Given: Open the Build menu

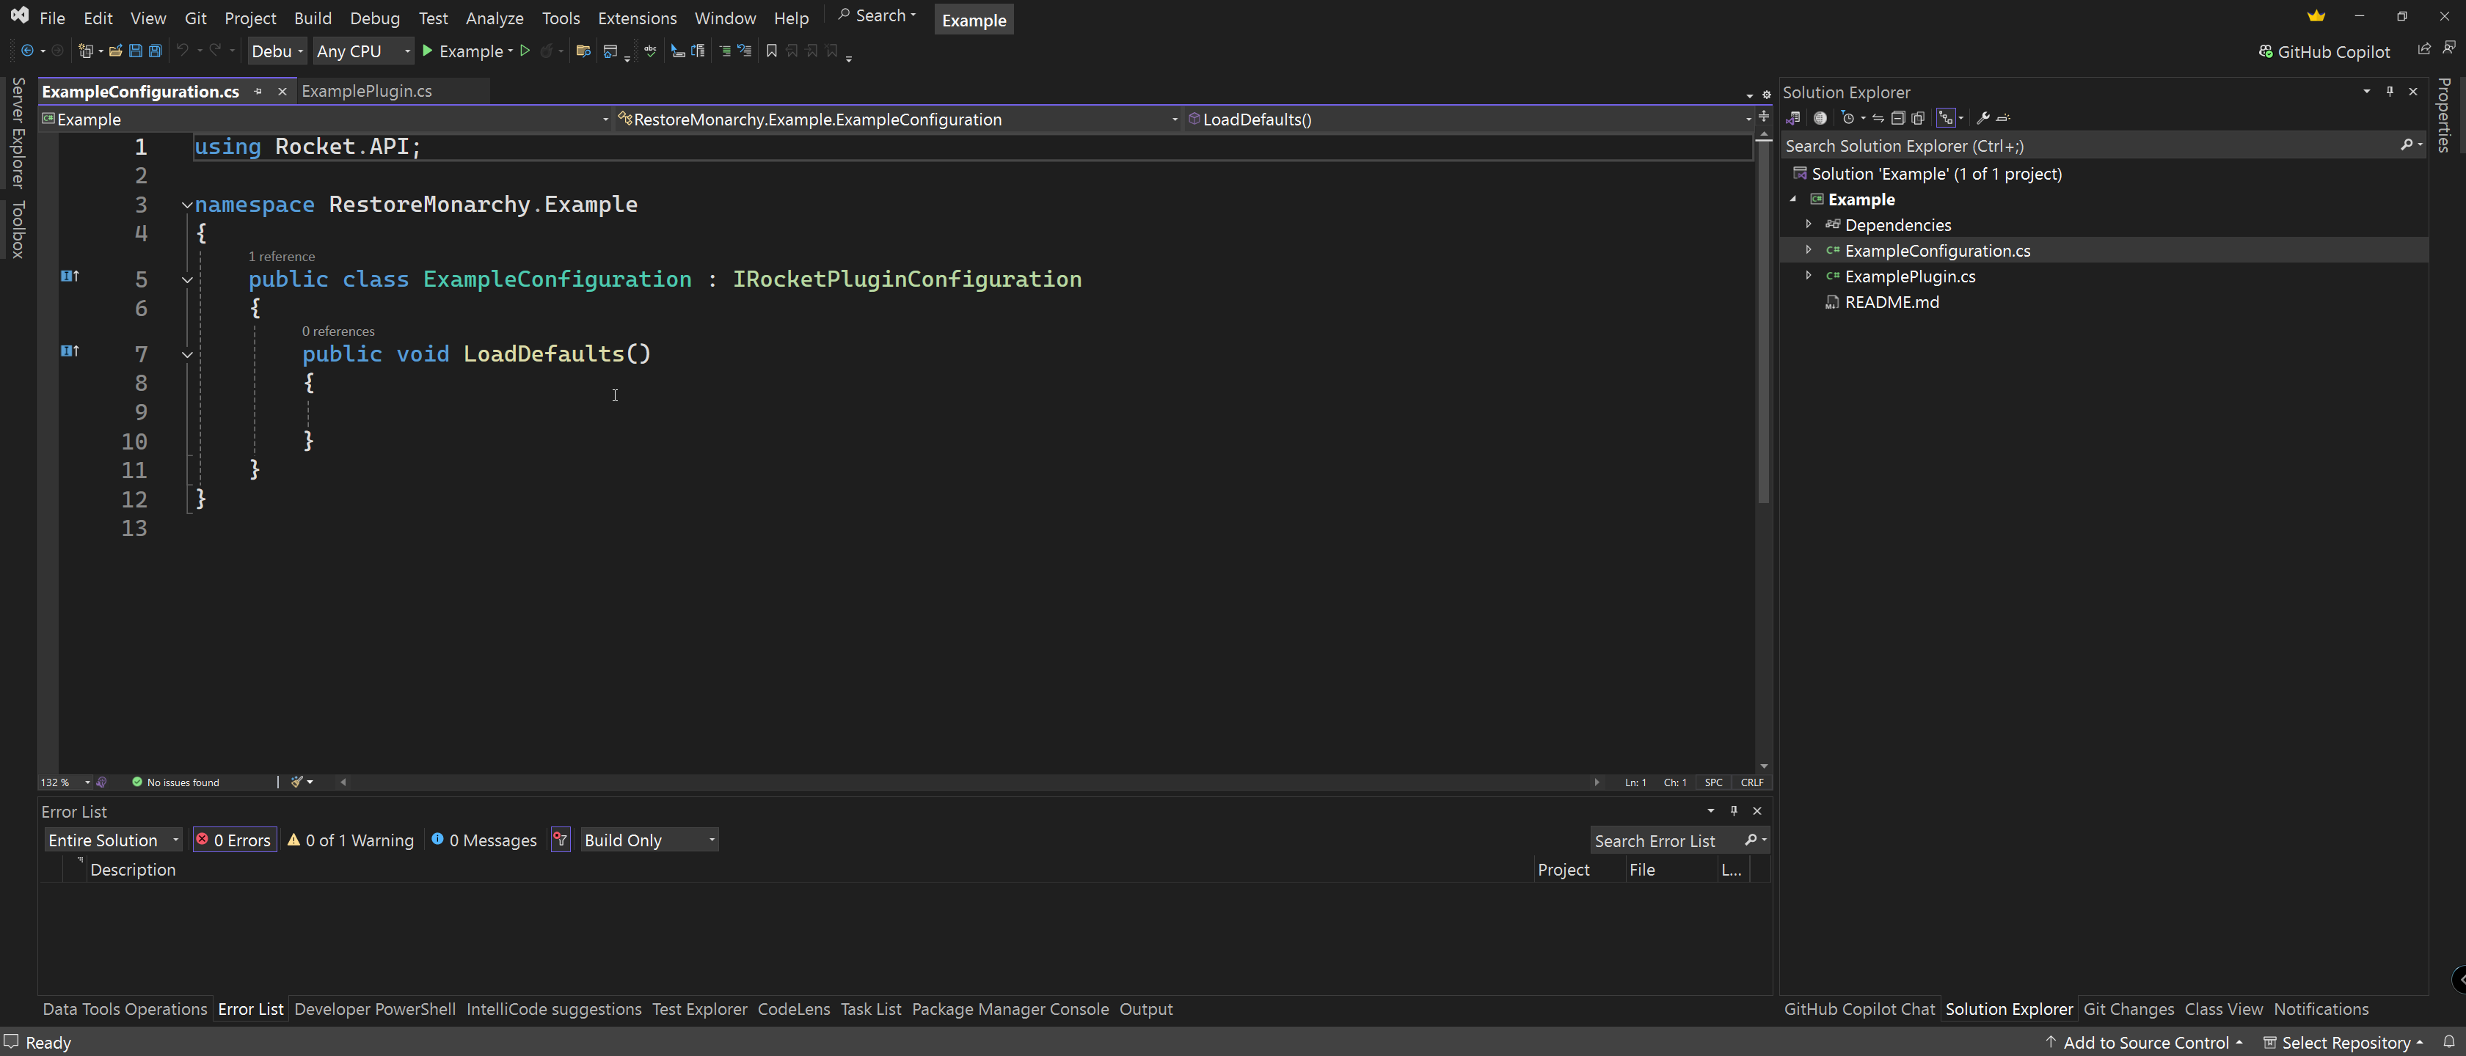Looking at the screenshot, I should (x=313, y=17).
